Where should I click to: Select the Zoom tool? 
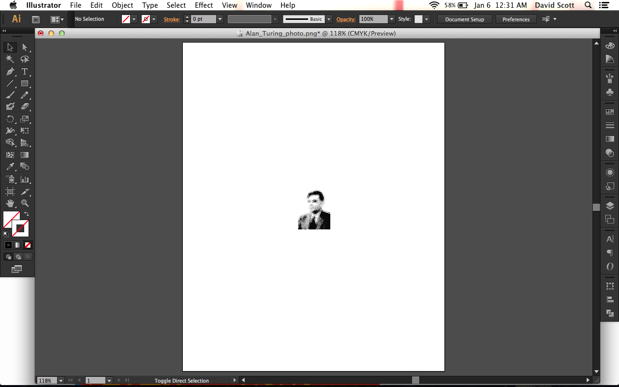tap(25, 203)
